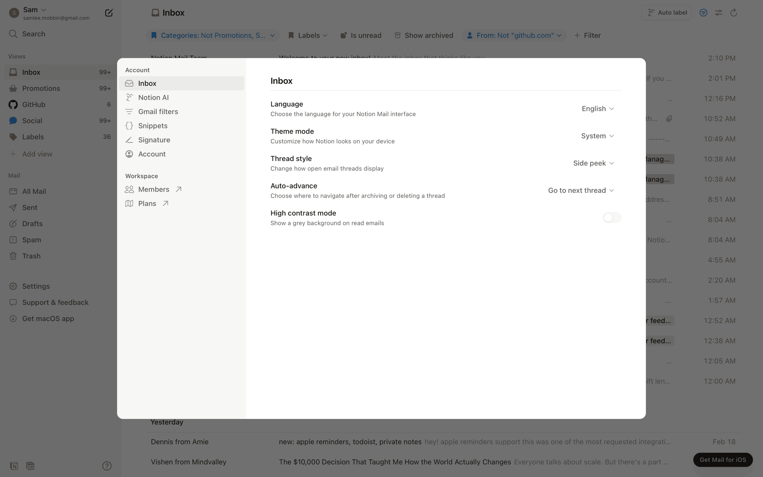This screenshot has width=763, height=477.
Task: Open the Account settings tab
Action: 182,154
